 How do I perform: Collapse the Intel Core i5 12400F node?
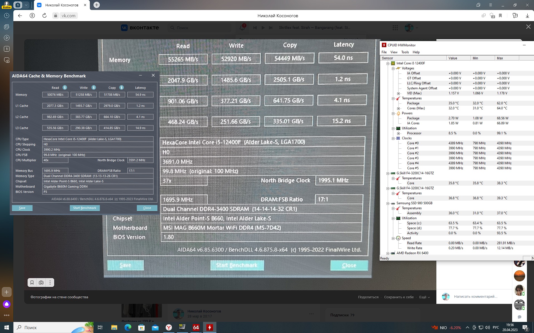(388, 63)
